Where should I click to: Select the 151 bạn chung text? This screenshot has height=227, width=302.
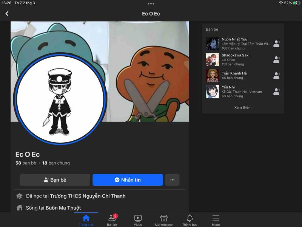click(x=233, y=64)
